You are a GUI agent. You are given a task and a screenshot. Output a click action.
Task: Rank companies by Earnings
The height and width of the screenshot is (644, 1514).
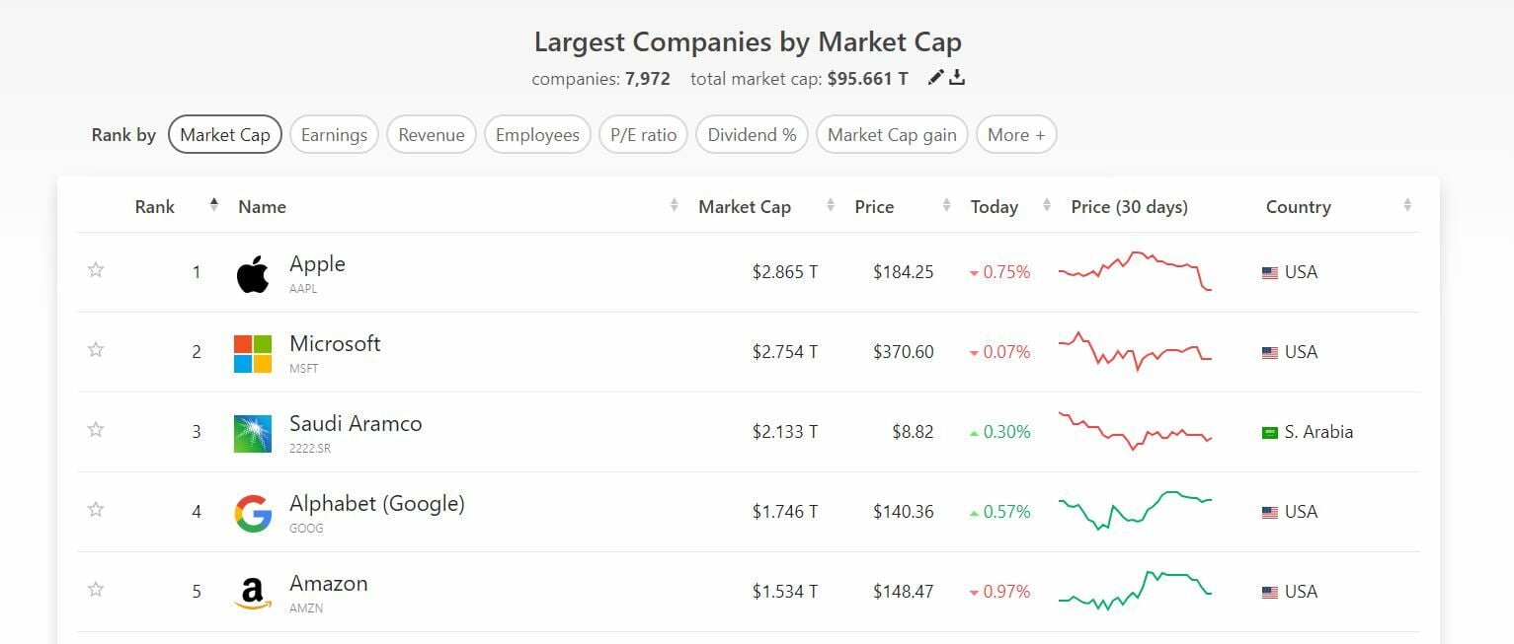pyautogui.click(x=334, y=135)
